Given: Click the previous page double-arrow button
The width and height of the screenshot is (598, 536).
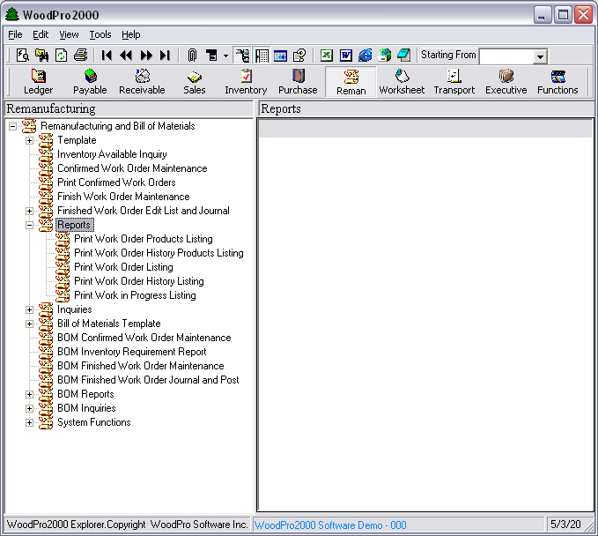Looking at the screenshot, I should click(x=126, y=56).
